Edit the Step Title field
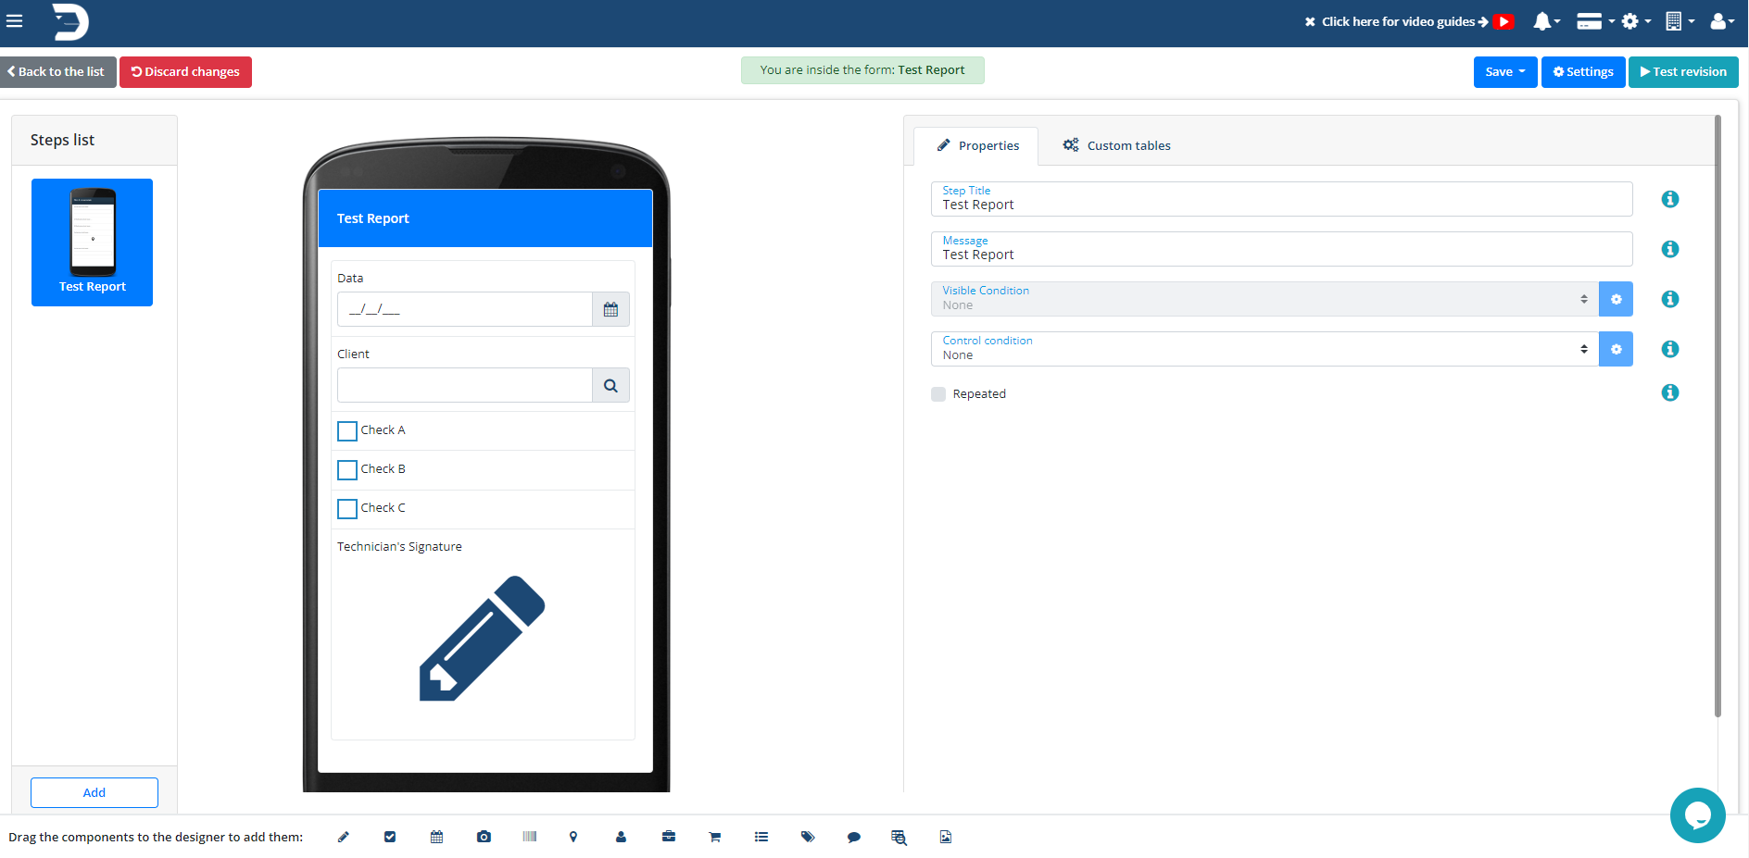The height and width of the screenshot is (858, 1749). pyautogui.click(x=1281, y=199)
